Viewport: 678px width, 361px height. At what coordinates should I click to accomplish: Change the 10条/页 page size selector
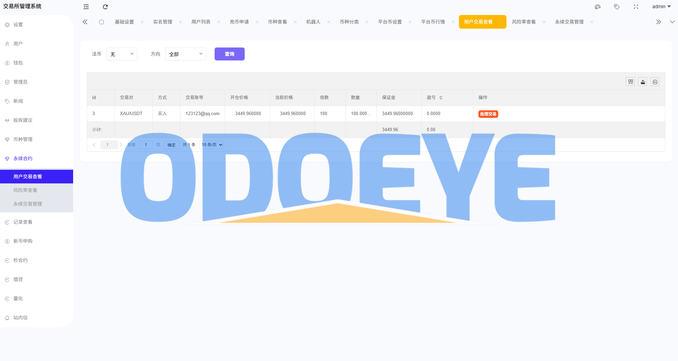211,144
